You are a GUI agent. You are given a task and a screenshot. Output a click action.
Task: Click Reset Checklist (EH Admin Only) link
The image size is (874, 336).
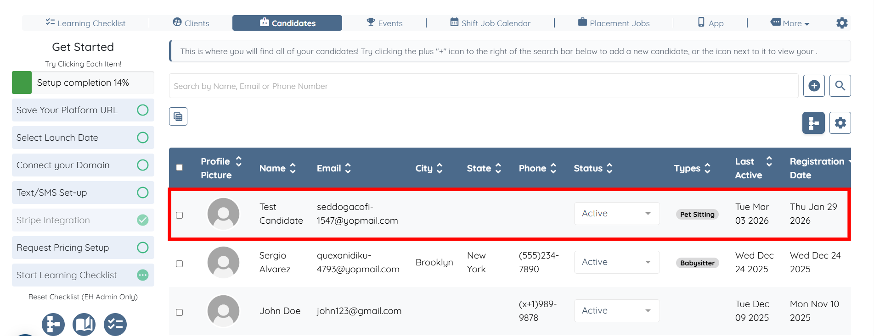83,297
